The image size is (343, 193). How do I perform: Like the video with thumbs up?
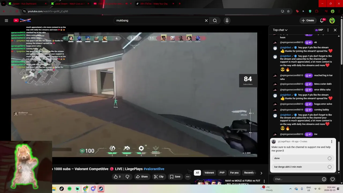click(117, 177)
